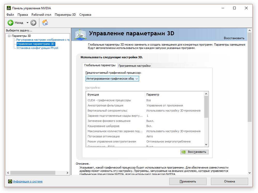
Task: Open the Параметры 3D menu
Action: (65, 15)
